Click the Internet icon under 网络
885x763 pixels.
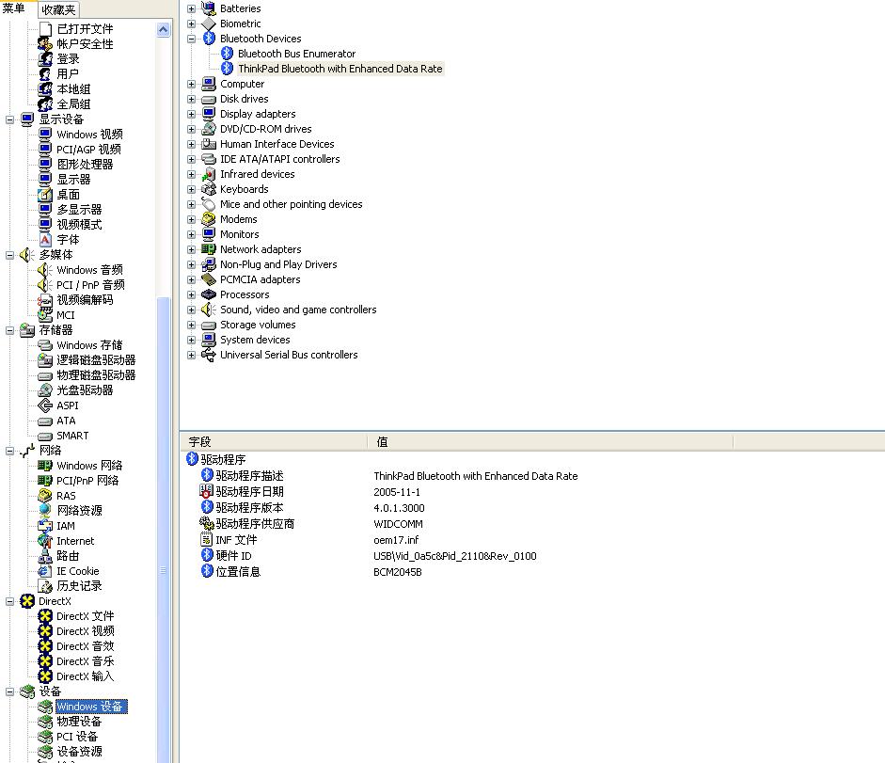[x=45, y=541]
